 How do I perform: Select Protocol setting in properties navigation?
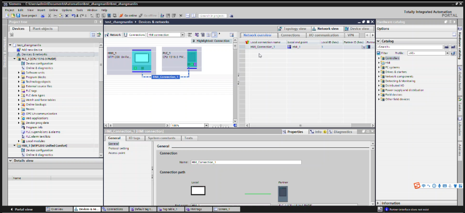click(x=118, y=148)
